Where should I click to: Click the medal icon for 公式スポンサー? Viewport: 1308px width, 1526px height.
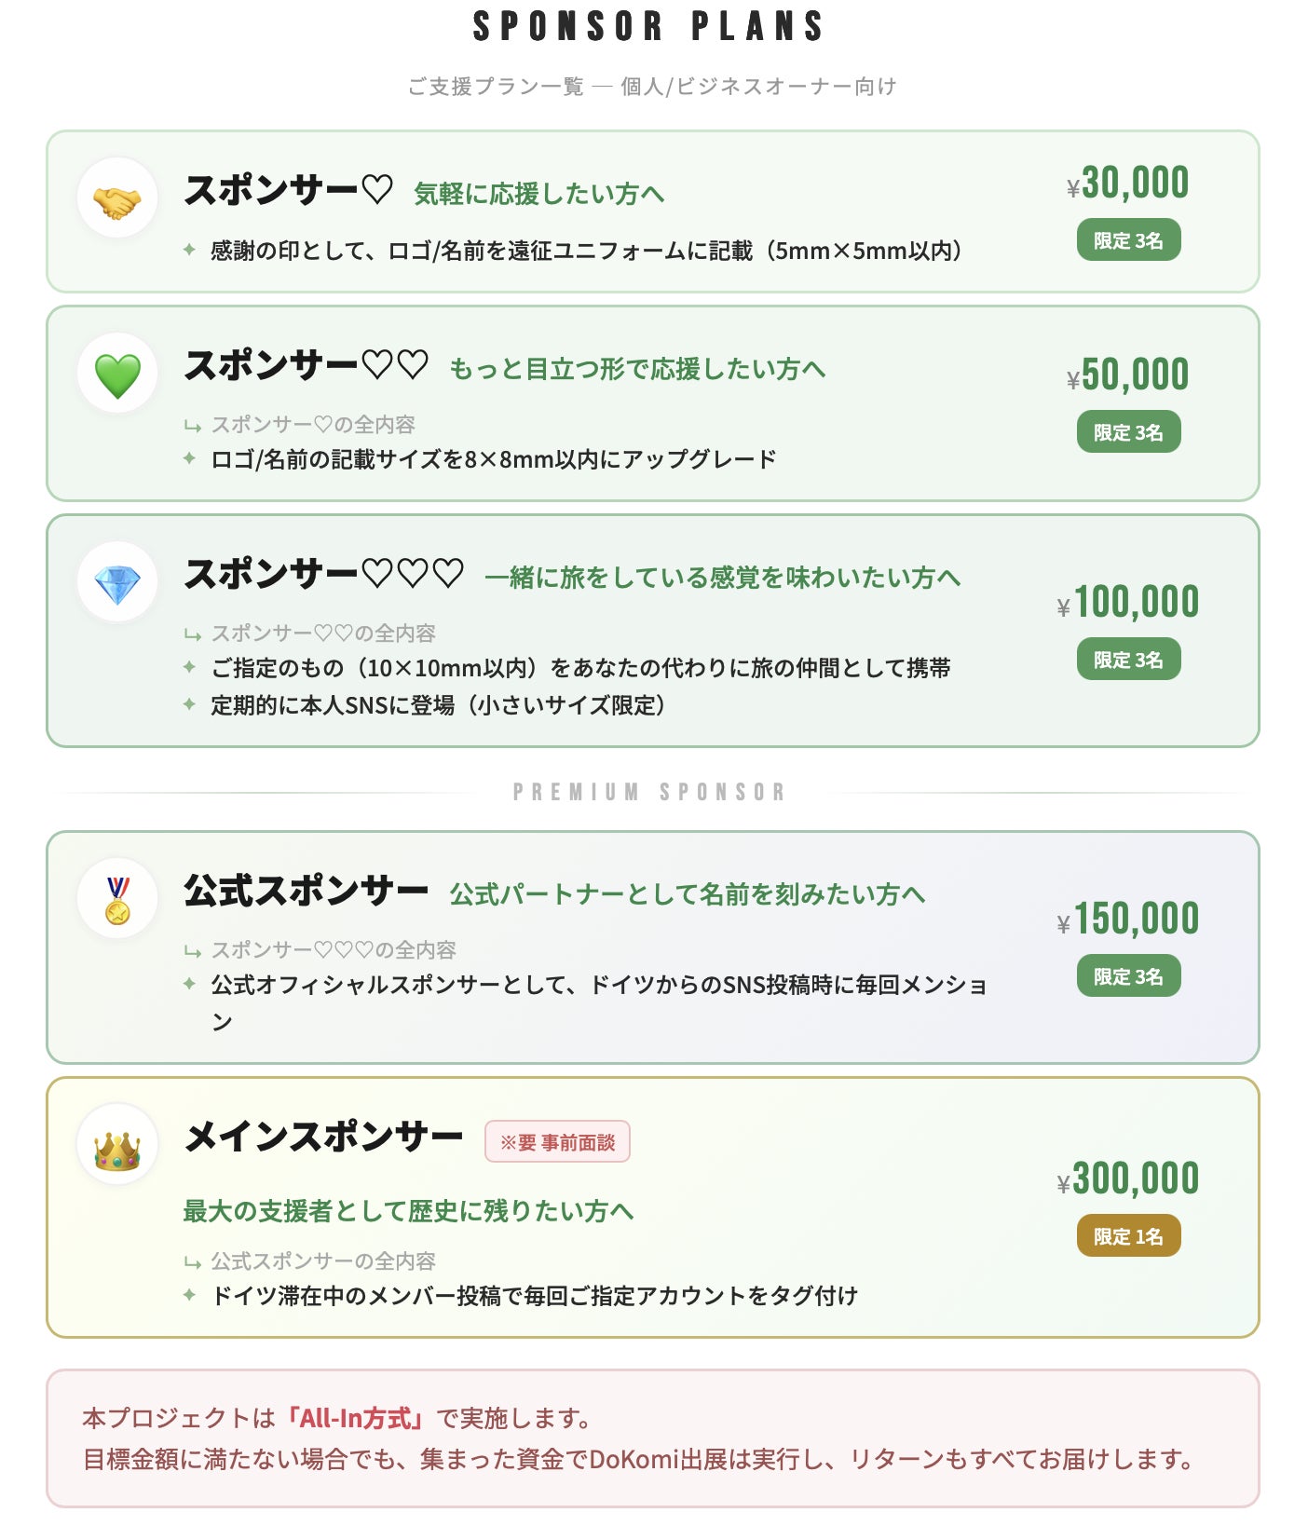point(117,899)
